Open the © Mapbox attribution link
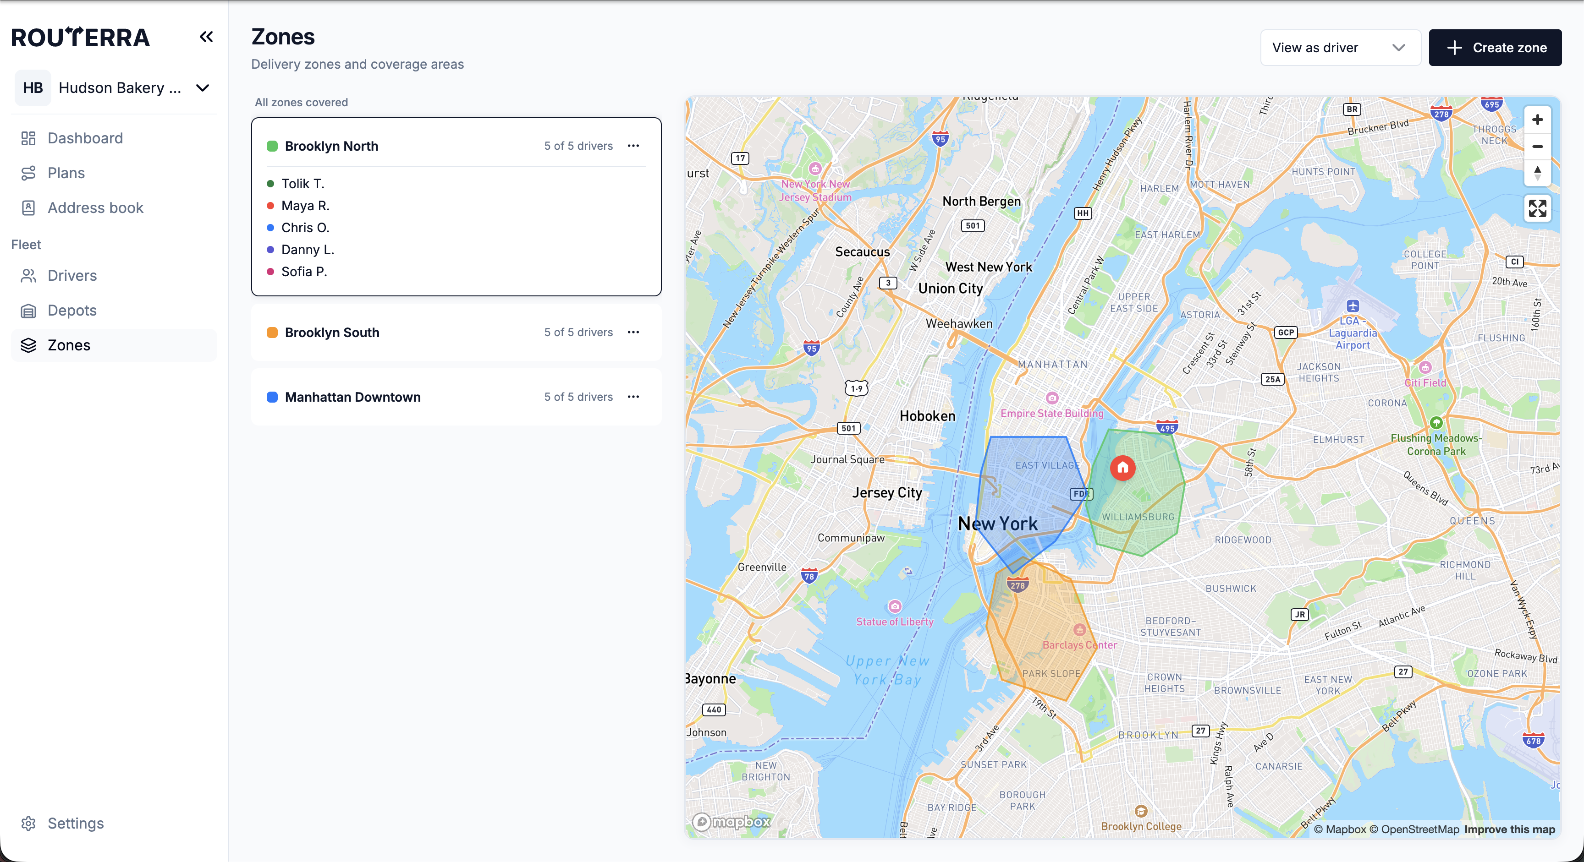The height and width of the screenshot is (862, 1584). (x=1340, y=829)
